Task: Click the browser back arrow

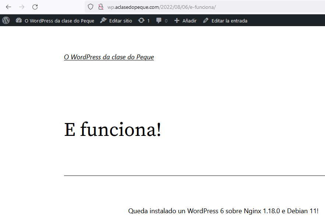Action: click(x=8, y=7)
